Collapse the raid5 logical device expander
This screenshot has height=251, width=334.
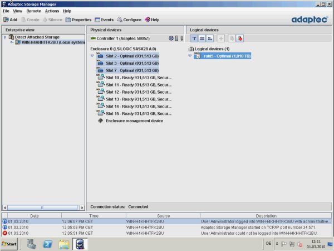click(190, 56)
